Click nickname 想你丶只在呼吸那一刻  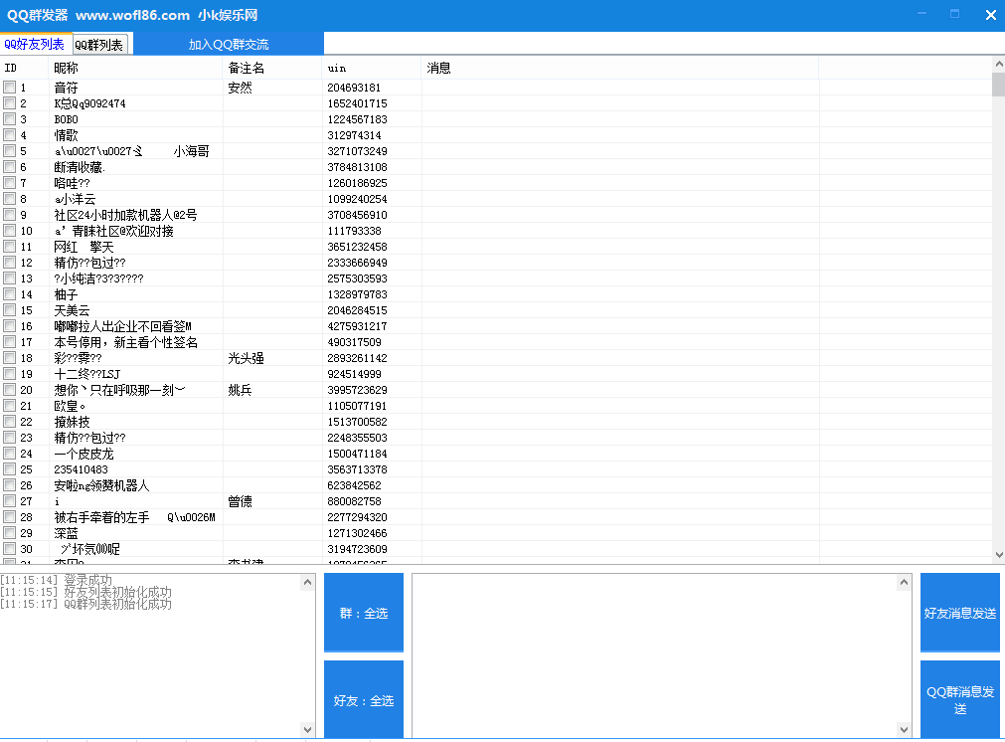click(120, 390)
